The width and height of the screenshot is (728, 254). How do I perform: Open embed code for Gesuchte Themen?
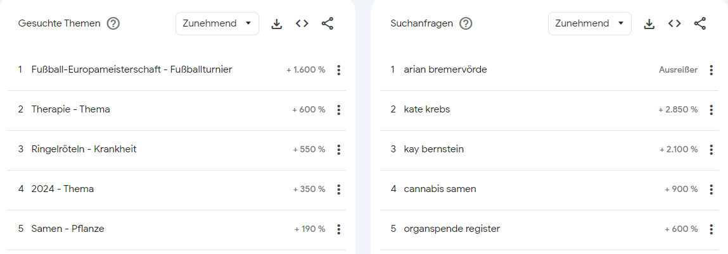pos(302,23)
